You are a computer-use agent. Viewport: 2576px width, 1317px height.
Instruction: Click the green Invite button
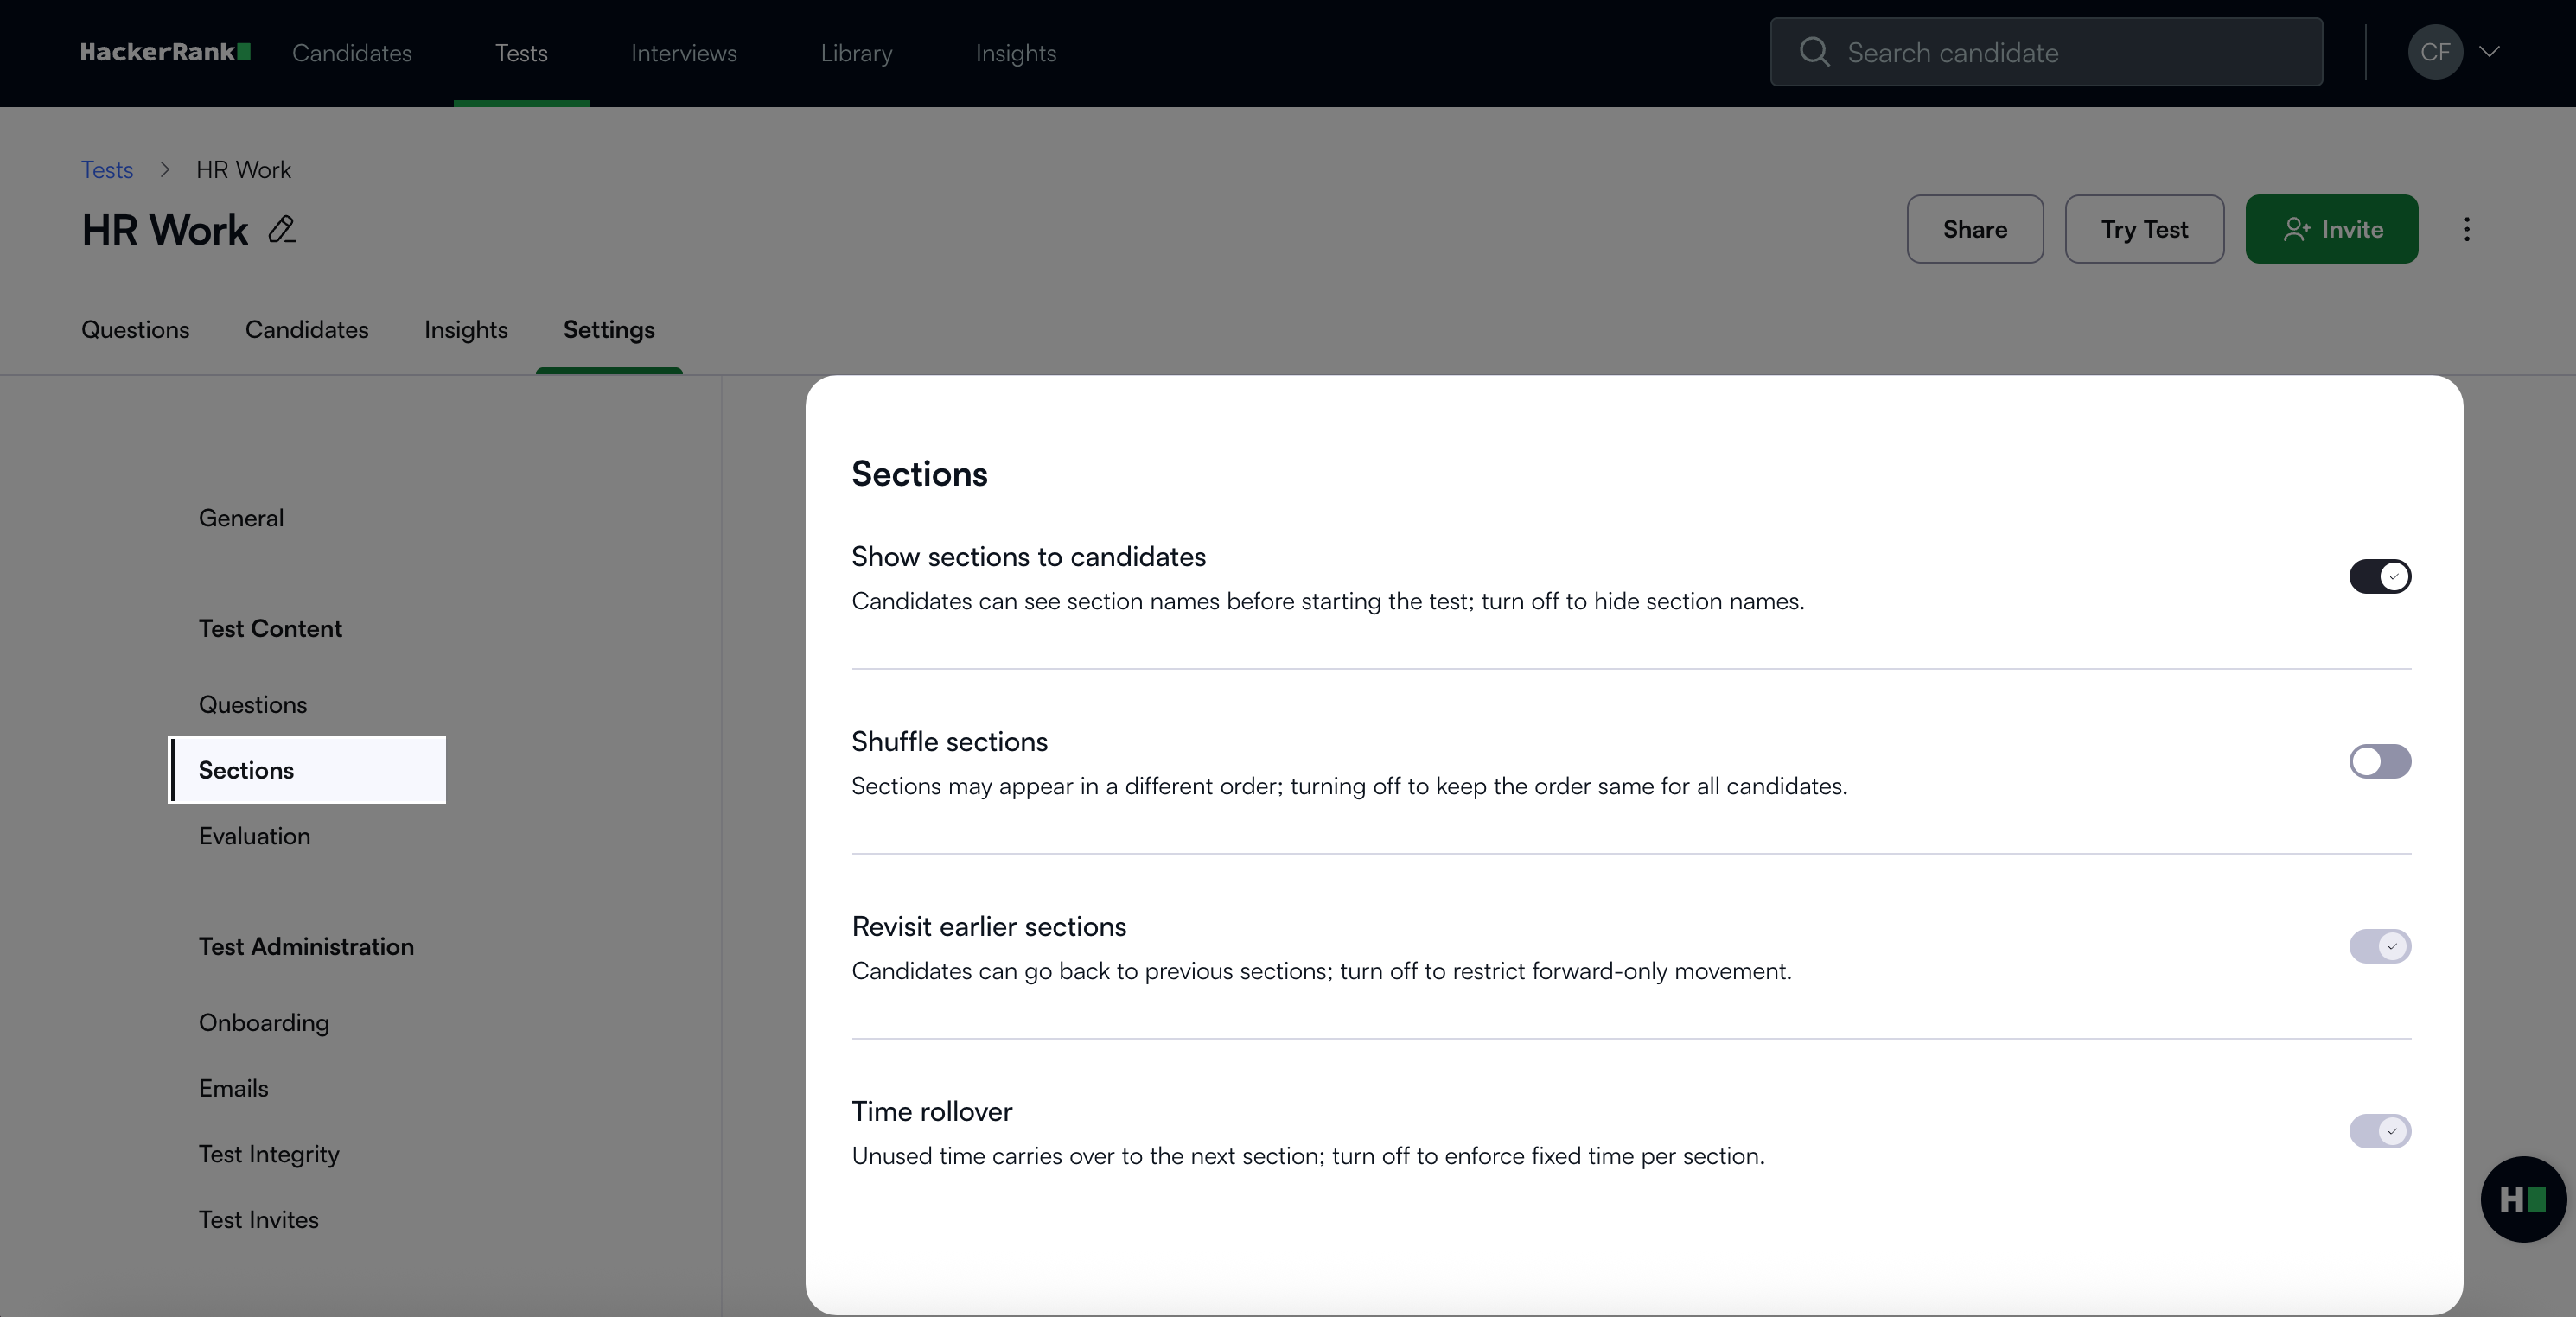(2331, 230)
